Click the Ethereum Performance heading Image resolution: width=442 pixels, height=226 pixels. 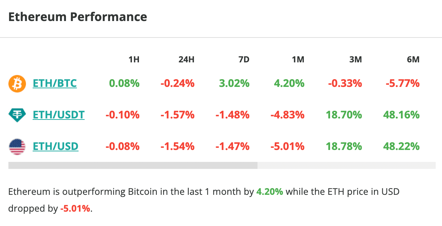[78, 17]
